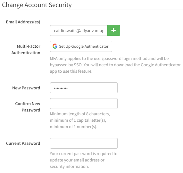Click the New Password label text

pyautogui.click(x=26, y=88)
